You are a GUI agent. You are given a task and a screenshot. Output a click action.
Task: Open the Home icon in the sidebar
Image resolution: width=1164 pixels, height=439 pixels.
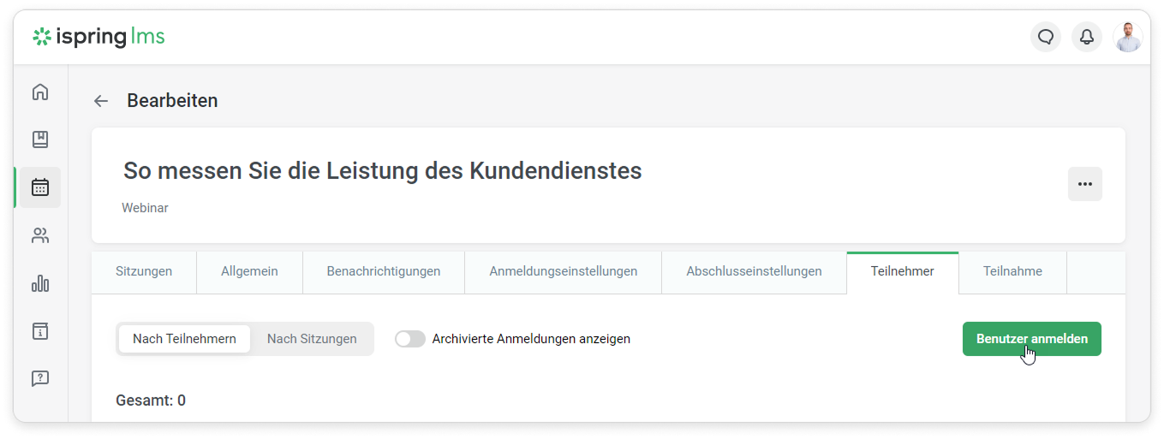(40, 92)
